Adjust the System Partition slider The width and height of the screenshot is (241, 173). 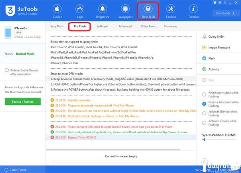[204, 140]
